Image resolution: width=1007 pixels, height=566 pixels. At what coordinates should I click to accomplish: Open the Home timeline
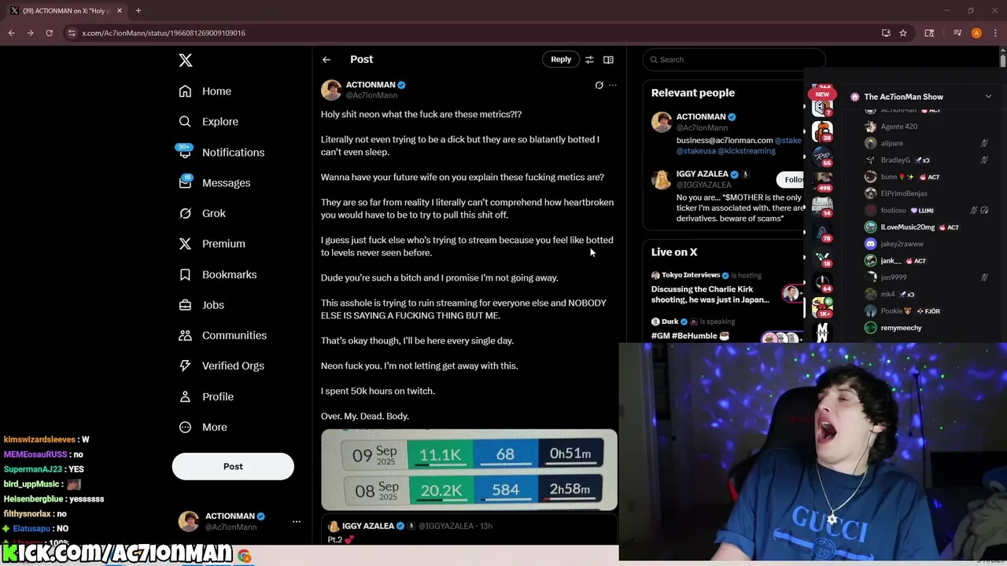pyautogui.click(x=205, y=91)
